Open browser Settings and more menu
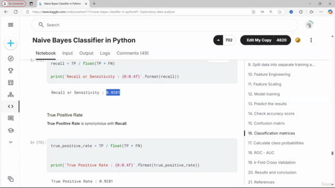335x188 pixels. point(321,12)
